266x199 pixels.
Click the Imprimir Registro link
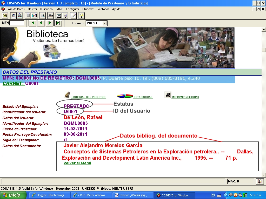coord(185,97)
